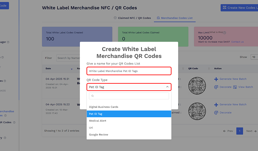Click the magnifier icon in the dropdown search box
258x151 pixels.
[x=93, y=96]
